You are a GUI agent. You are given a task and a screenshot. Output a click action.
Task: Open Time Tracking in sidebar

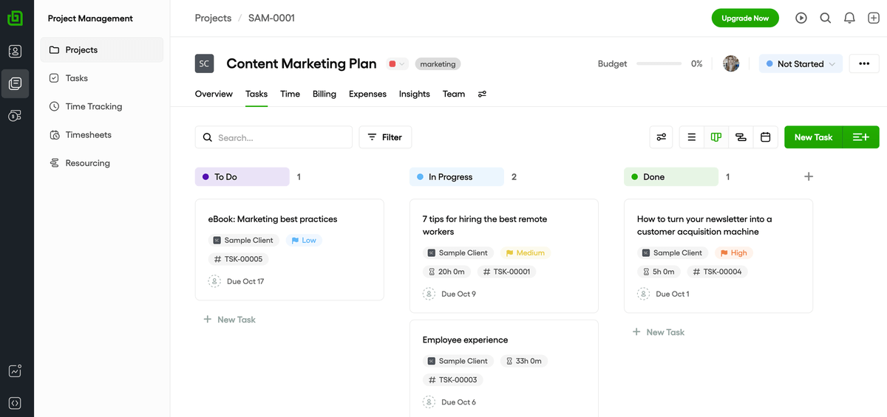(94, 106)
